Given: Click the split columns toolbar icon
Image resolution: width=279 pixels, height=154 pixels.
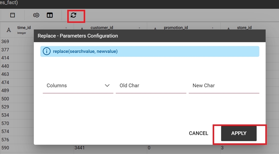Looking at the screenshot, I should click(50, 15).
